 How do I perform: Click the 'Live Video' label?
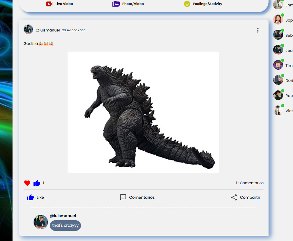click(64, 4)
